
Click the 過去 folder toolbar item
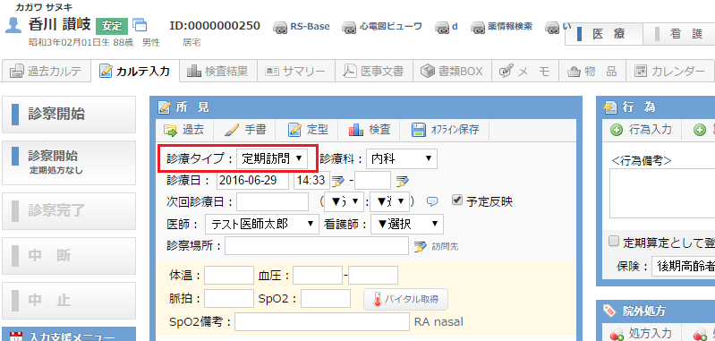point(183,130)
